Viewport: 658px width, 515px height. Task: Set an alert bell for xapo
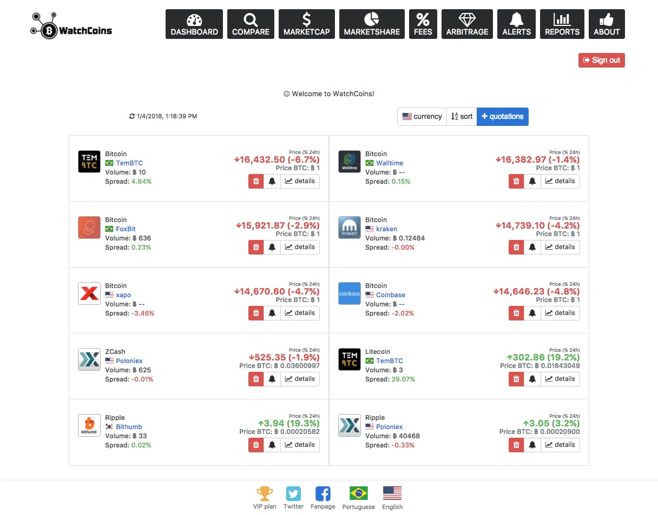[x=272, y=313]
